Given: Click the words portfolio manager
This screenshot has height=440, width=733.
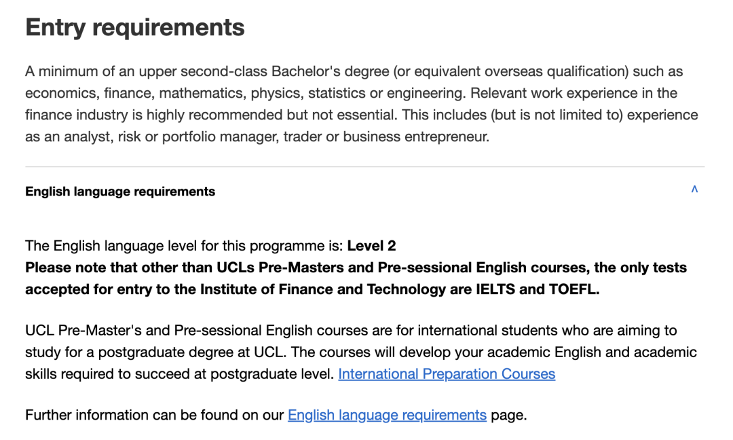Looking at the screenshot, I should coord(220,137).
